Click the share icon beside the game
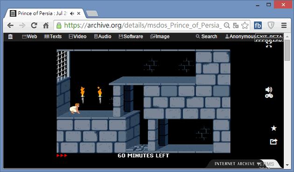This screenshot has width=294, height=172. (x=273, y=142)
